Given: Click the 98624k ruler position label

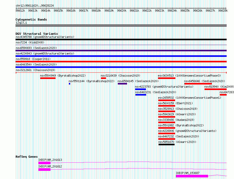Looking at the screenshot, I should [x=172, y=11].
